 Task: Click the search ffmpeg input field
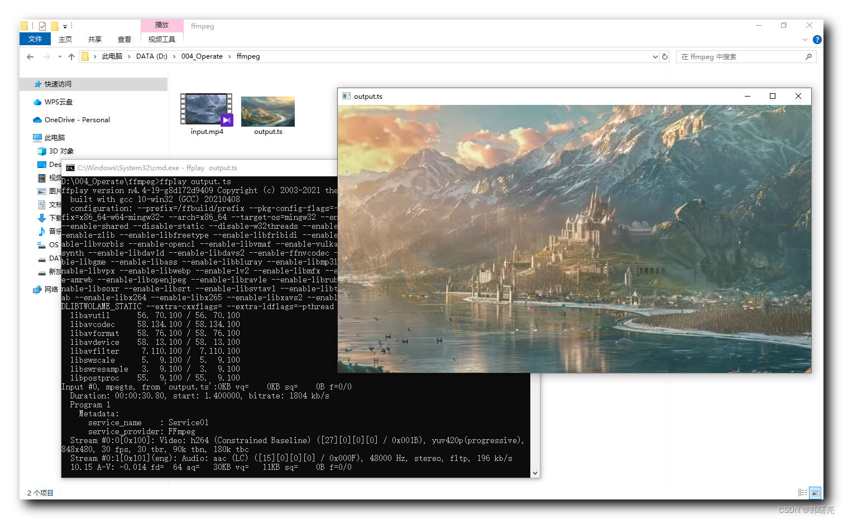click(x=740, y=56)
